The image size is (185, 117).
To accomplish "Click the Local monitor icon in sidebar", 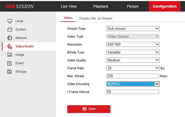I will (10, 21).
